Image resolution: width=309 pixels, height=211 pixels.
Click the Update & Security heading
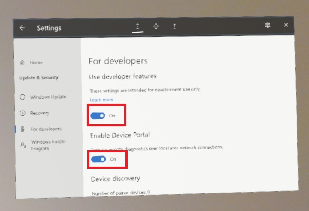39,78
